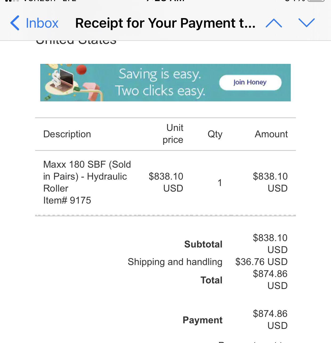This screenshot has height=343, width=331.
Task: Tap the item quantity value 1
Action: click(220, 183)
